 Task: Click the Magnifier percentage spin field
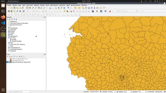pos(128,92)
